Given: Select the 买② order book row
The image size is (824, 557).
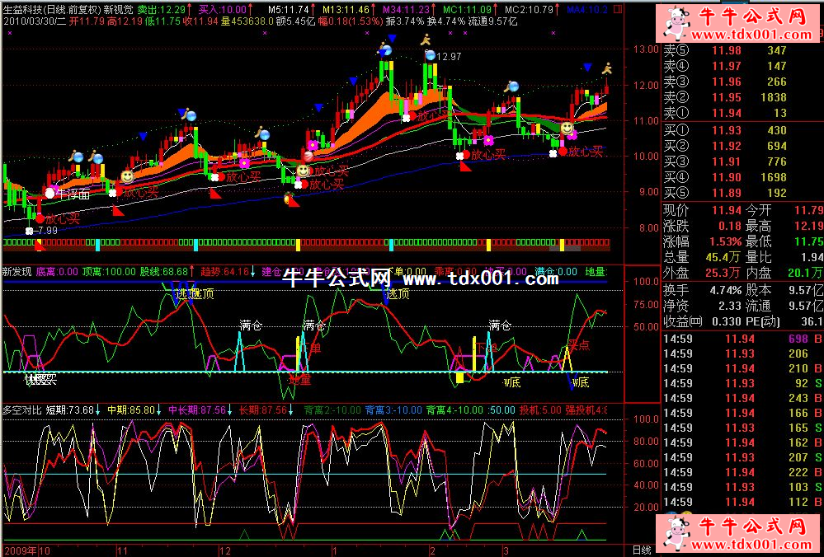Looking at the screenshot, I should (x=741, y=146).
